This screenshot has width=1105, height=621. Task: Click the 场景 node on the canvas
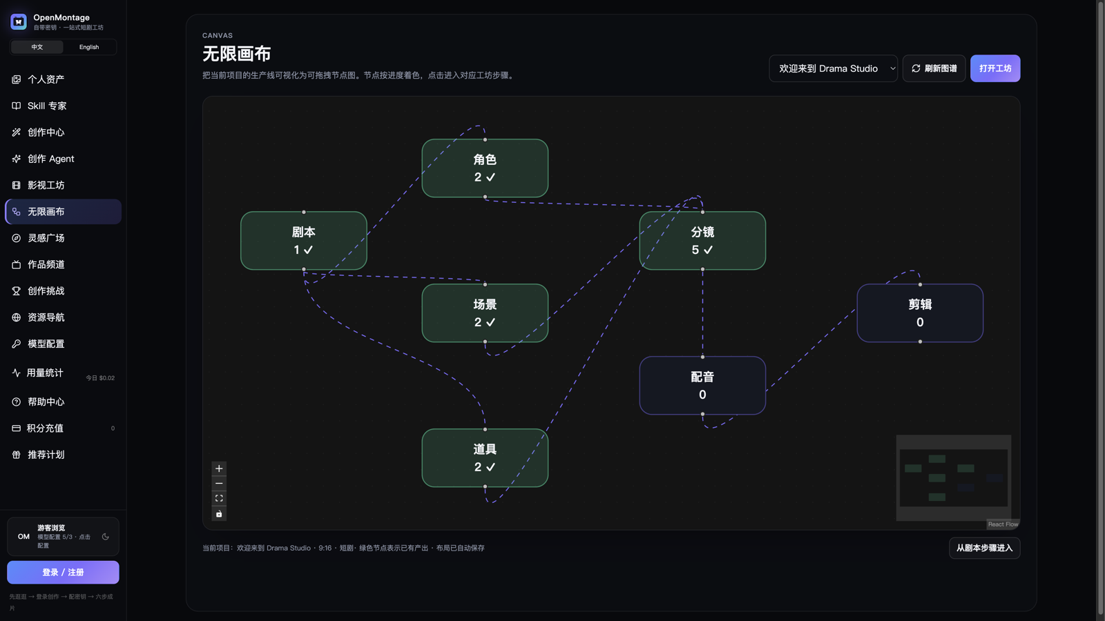485,313
